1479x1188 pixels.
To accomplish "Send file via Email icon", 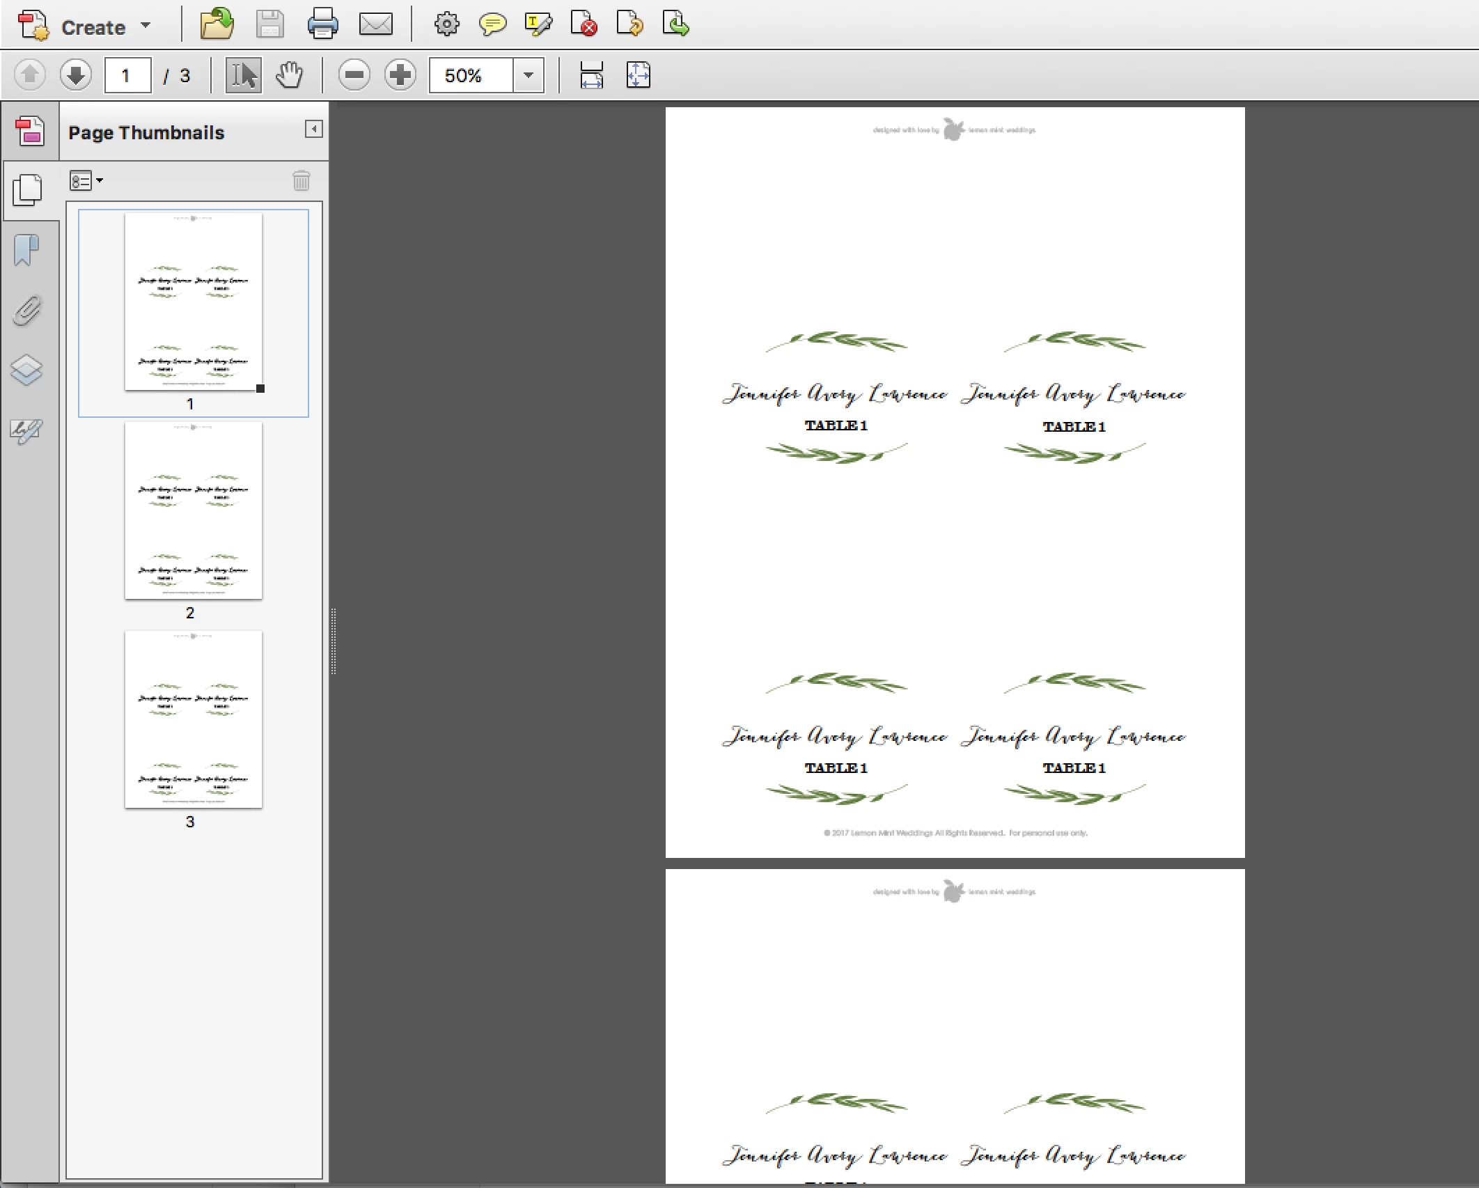I will click(x=375, y=25).
